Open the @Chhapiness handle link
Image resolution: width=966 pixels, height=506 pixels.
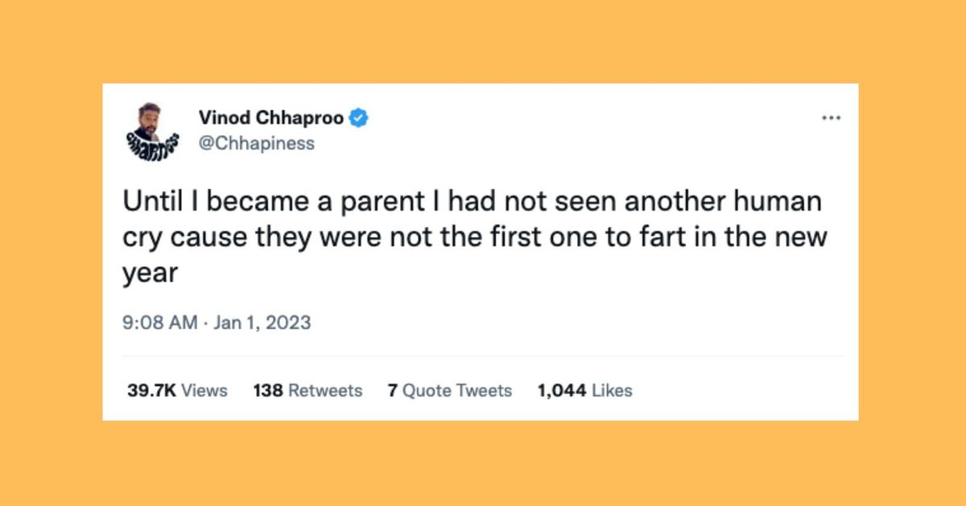click(256, 144)
